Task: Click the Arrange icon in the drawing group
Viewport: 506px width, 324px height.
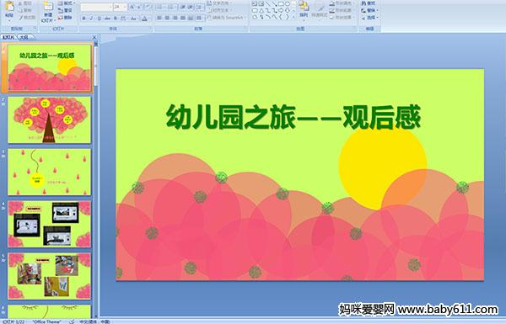Action: pyautogui.click(x=304, y=8)
